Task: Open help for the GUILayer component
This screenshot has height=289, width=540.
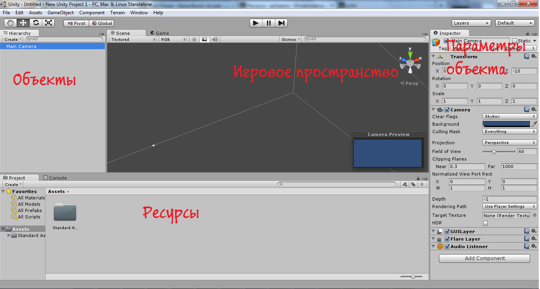Action: 527,231
